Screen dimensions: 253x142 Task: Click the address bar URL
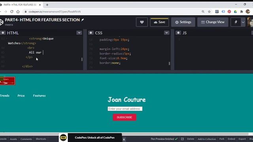click(x=55, y=11)
